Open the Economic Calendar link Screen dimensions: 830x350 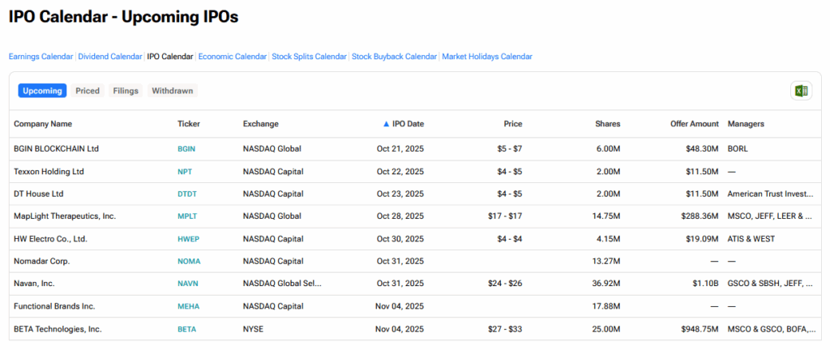click(x=232, y=57)
